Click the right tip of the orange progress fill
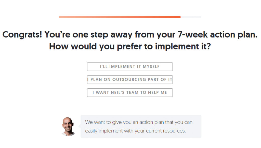 [x=179, y=17]
